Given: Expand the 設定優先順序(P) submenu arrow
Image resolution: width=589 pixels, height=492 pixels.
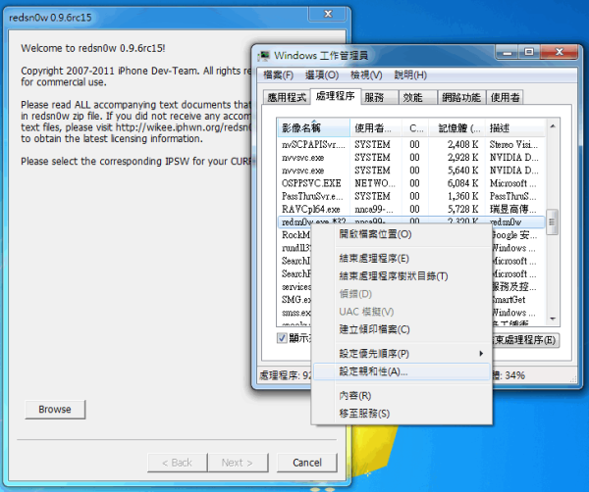Looking at the screenshot, I should pyautogui.click(x=481, y=353).
